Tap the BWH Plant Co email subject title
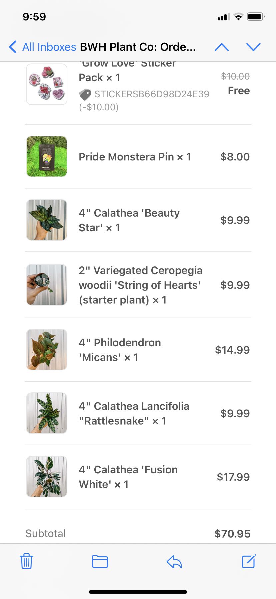This screenshot has height=599, width=276. coord(138,47)
